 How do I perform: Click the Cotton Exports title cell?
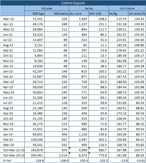click(x=73, y=3)
